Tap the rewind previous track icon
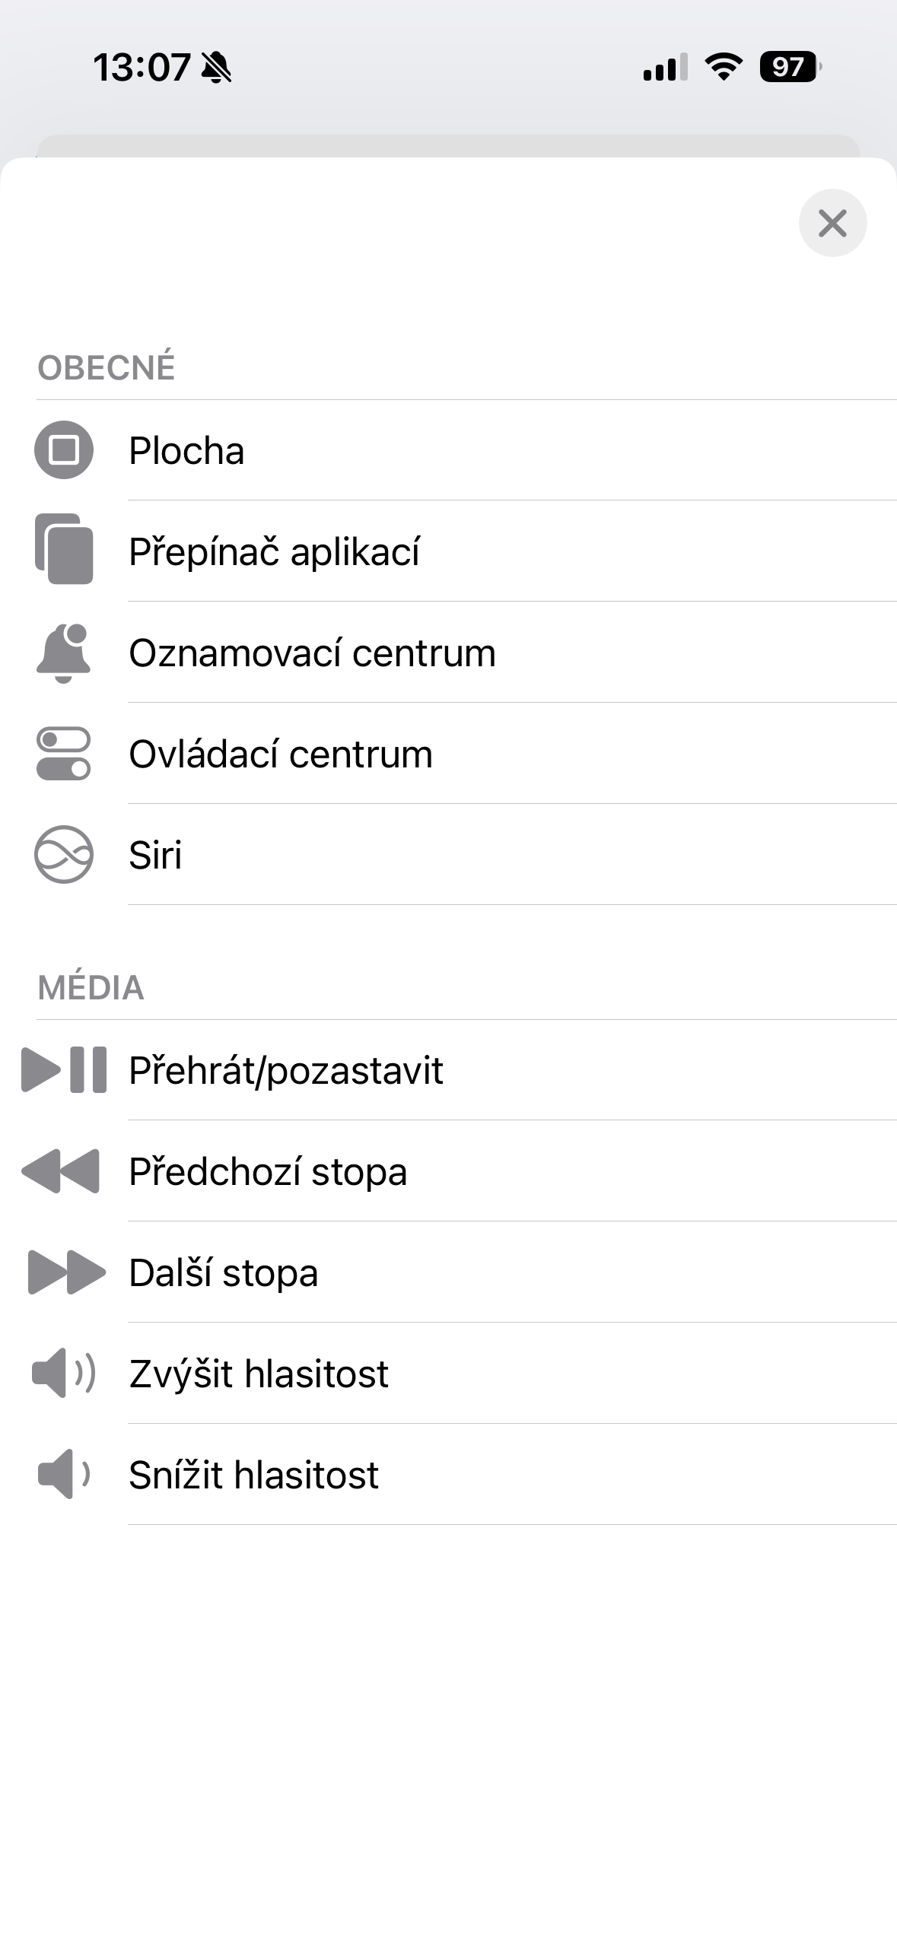The image size is (897, 1944). click(61, 1171)
